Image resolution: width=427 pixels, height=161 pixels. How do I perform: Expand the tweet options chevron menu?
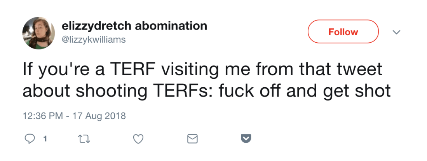(396, 32)
